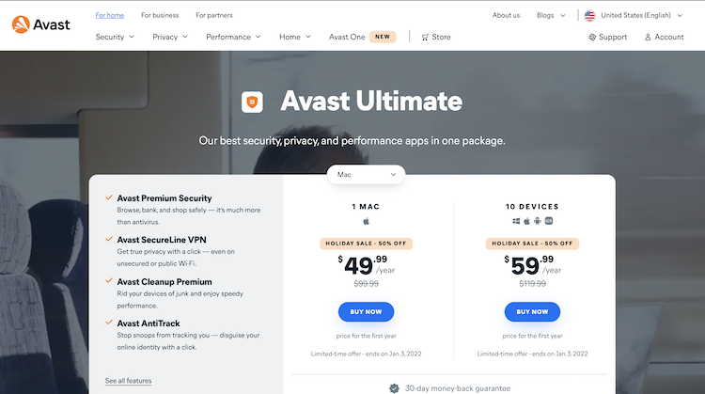This screenshot has height=394, width=705.
Task: Open the Store cart icon
Action: coord(426,38)
